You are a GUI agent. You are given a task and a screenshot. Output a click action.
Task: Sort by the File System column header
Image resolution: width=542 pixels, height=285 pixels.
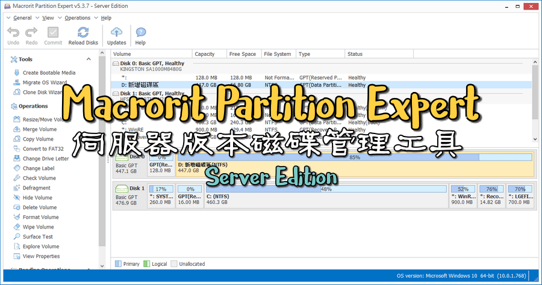[x=279, y=54]
